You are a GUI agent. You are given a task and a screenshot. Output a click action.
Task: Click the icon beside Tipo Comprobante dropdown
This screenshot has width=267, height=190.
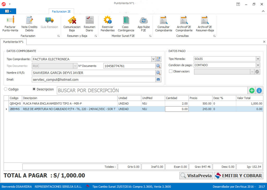[x=158, y=59]
